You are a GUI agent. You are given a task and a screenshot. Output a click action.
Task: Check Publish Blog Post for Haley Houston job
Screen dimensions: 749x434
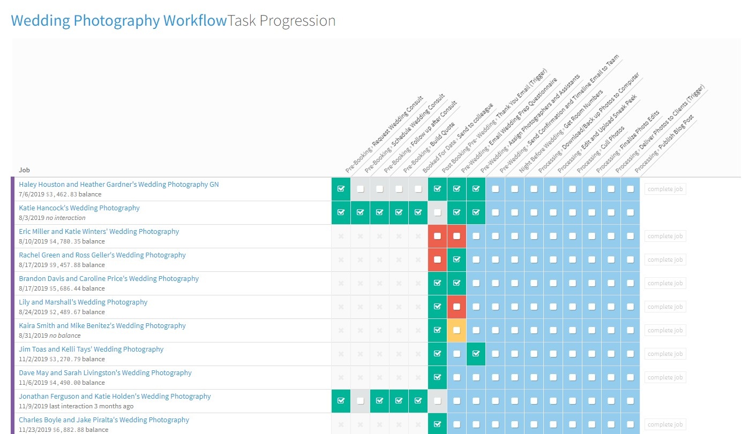(x=630, y=189)
